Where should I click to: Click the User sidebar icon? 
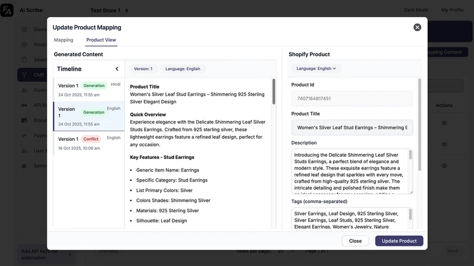[24, 151]
